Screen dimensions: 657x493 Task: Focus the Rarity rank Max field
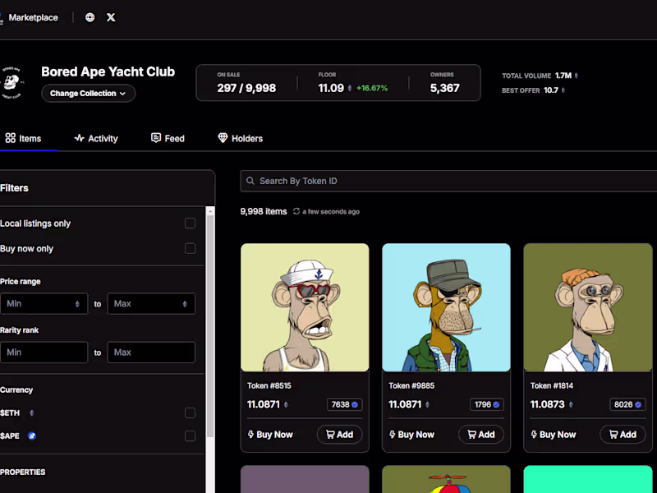point(151,352)
